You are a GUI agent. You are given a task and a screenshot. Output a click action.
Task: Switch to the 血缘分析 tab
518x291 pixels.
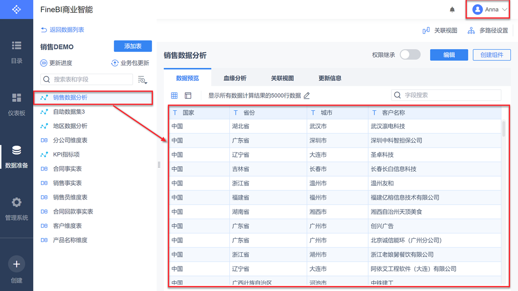pos(235,78)
